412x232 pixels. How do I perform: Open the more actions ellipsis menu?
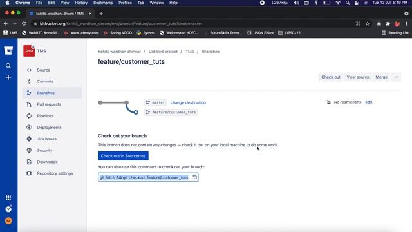coord(396,77)
